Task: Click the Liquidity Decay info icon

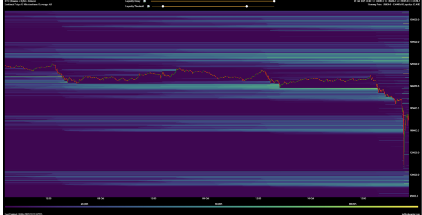Action: tap(144, 1)
